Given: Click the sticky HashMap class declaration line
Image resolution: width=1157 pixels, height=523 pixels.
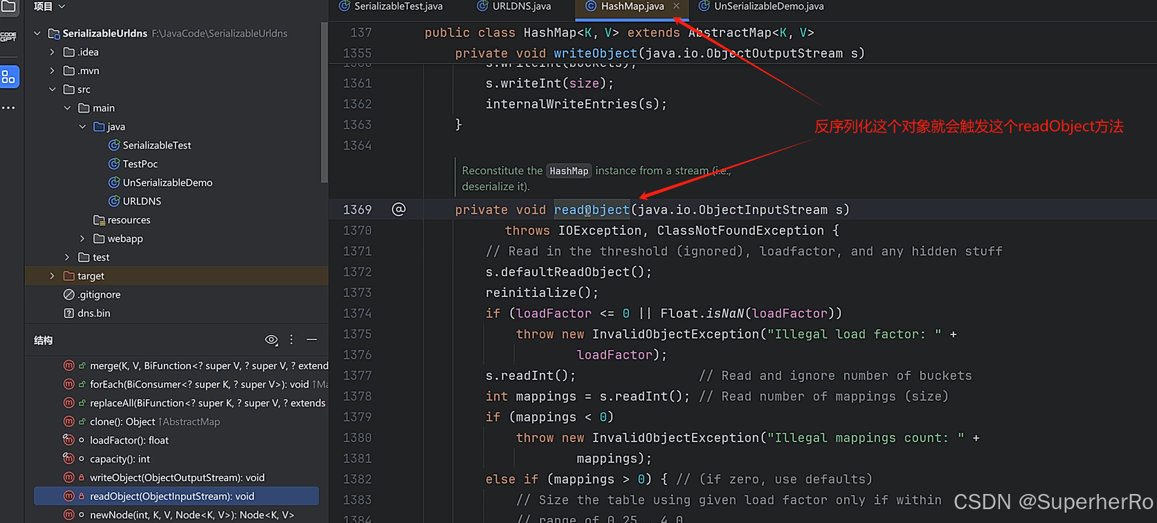Looking at the screenshot, I should 619,32.
